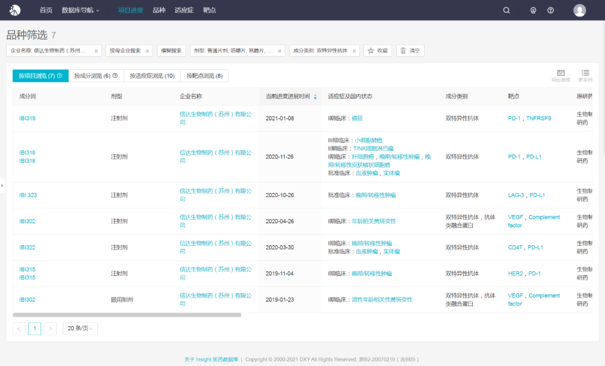
Task: Click the star 收藏 button
Action: pos(378,50)
